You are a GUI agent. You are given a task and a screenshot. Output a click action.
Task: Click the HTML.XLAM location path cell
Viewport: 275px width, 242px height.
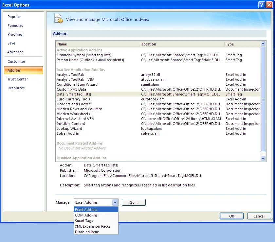click(181, 119)
